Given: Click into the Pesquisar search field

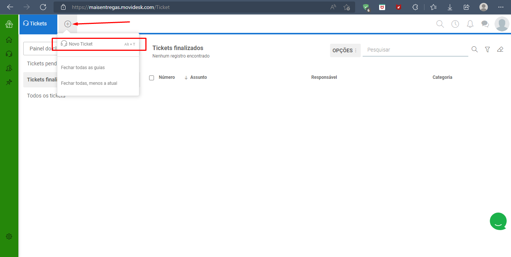Looking at the screenshot, I should pos(415,50).
